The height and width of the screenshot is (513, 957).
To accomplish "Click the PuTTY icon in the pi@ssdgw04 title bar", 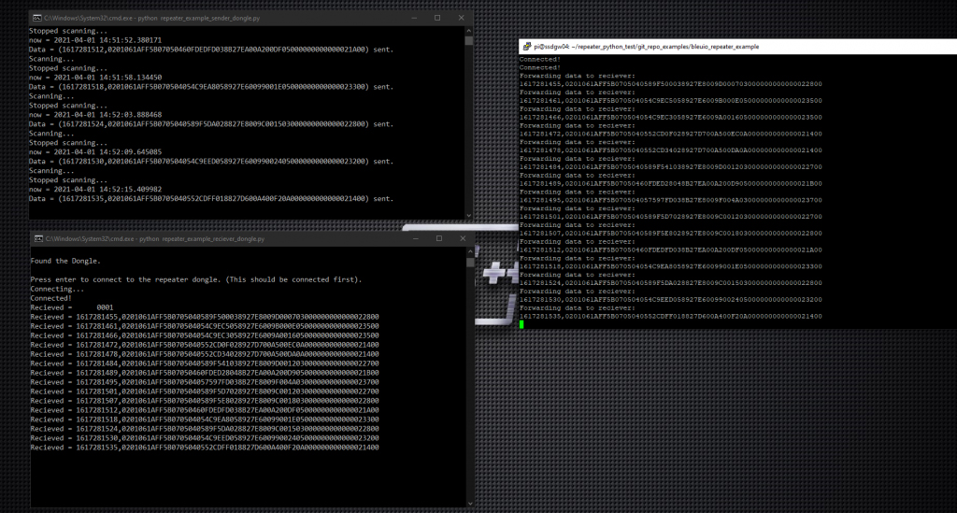I will [527, 45].
